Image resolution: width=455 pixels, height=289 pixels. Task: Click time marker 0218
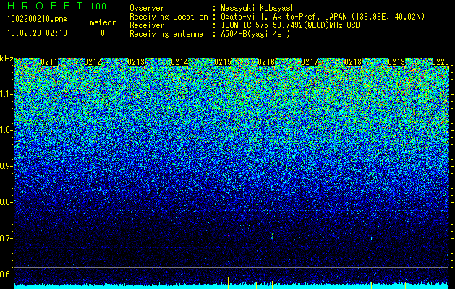click(354, 62)
